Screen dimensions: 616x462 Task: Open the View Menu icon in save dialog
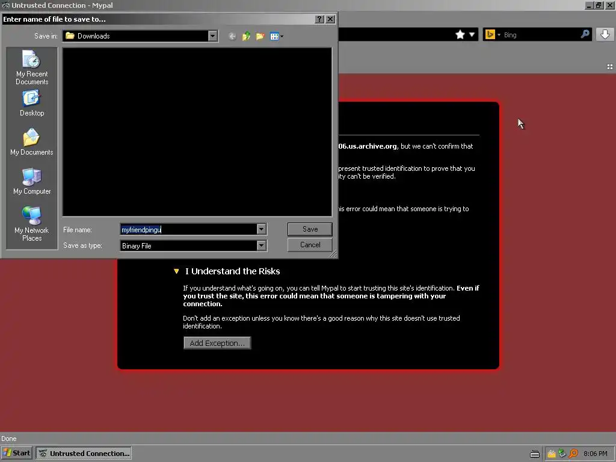277,36
